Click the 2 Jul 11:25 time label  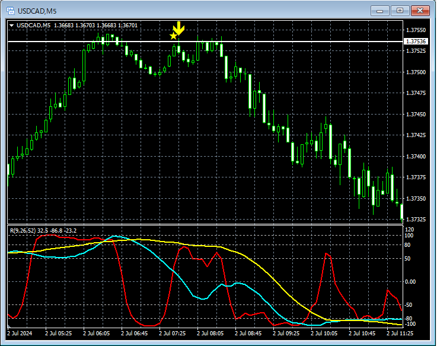click(x=400, y=333)
